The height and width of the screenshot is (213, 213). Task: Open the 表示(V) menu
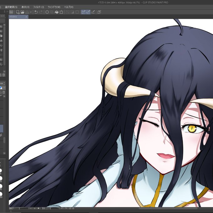[25, 7]
